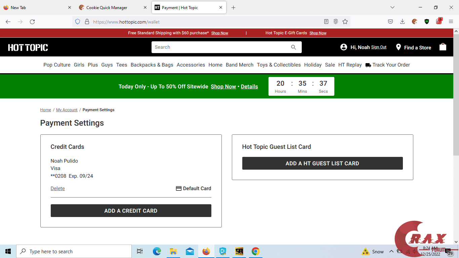
Task: Click the Windows taskbar search box
Action: (x=74, y=251)
